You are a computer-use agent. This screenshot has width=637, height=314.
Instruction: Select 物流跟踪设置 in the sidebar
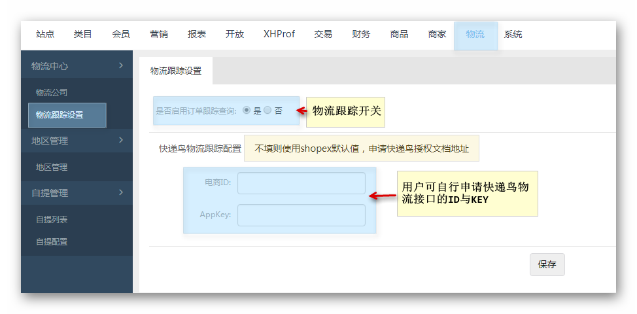[x=67, y=115]
